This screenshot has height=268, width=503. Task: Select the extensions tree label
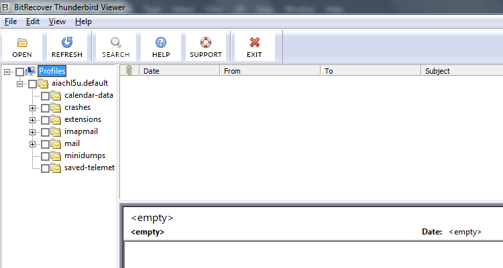point(82,119)
